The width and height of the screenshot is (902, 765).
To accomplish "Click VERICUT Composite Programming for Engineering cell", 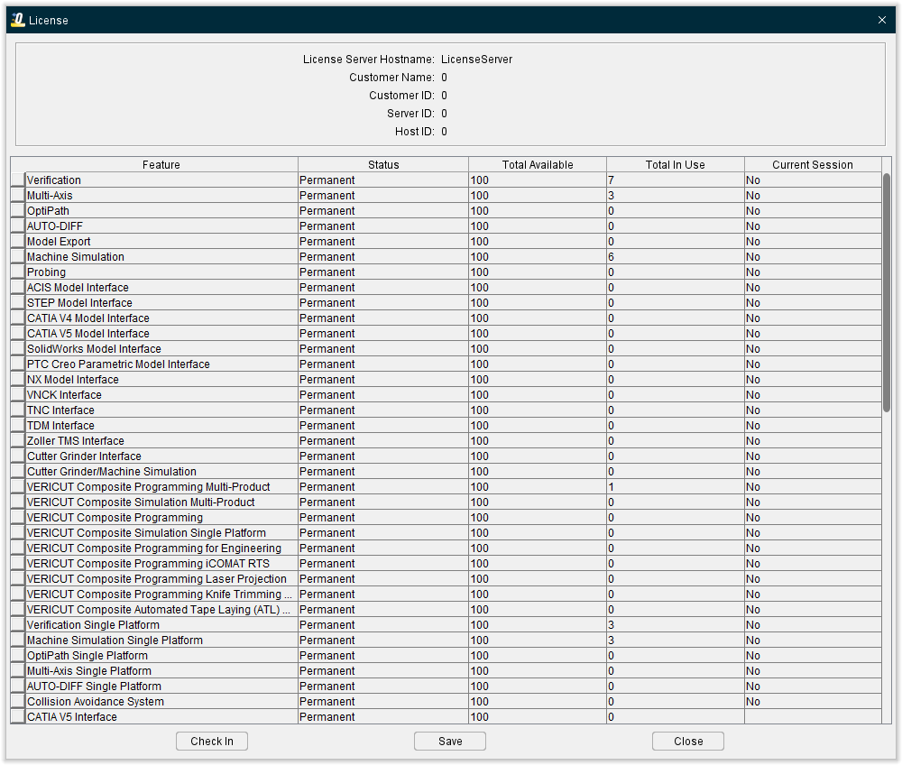I will click(161, 548).
